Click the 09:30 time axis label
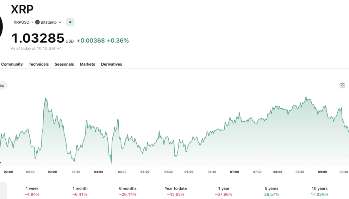The image size is (349, 199). 344,172
